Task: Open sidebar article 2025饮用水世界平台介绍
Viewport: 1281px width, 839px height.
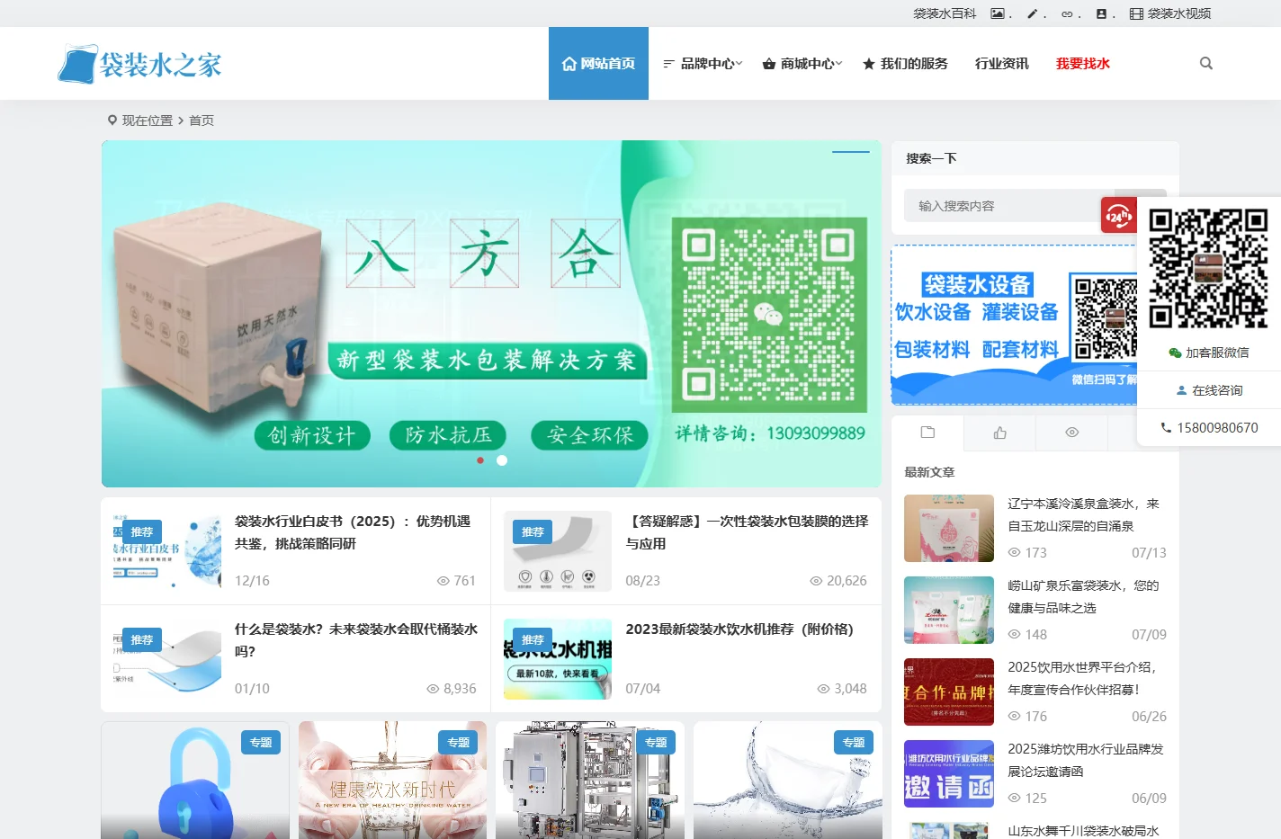Action: (1083, 679)
